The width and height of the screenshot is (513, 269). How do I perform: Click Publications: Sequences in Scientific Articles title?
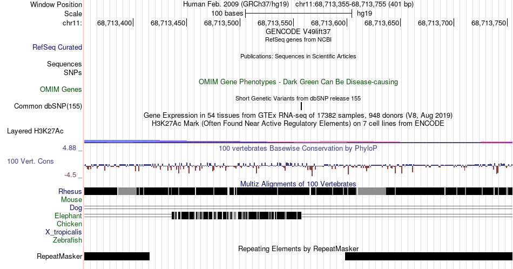click(298, 56)
